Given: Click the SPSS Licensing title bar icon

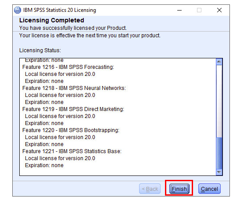Looking at the screenshot, I should coord(18,10).
